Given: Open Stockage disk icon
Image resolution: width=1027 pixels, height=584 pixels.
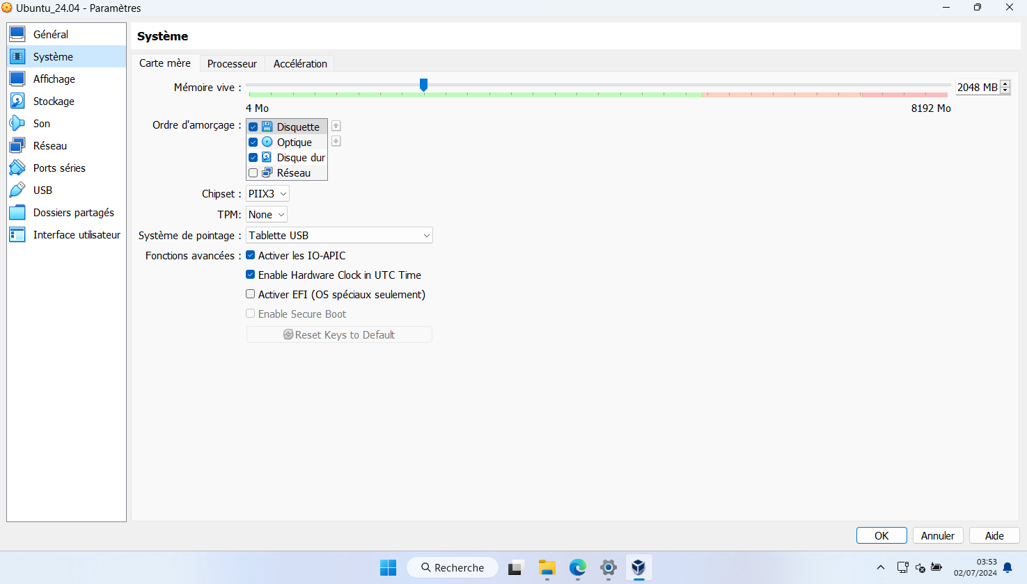Looking at the screenshot, I should (17, 101).
